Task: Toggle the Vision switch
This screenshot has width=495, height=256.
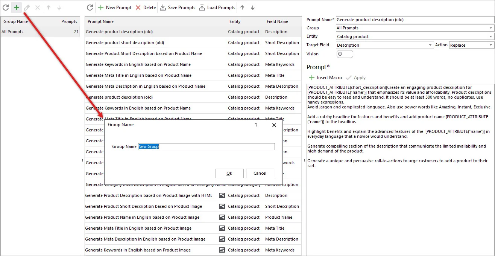Action: (x=345, y=54)
